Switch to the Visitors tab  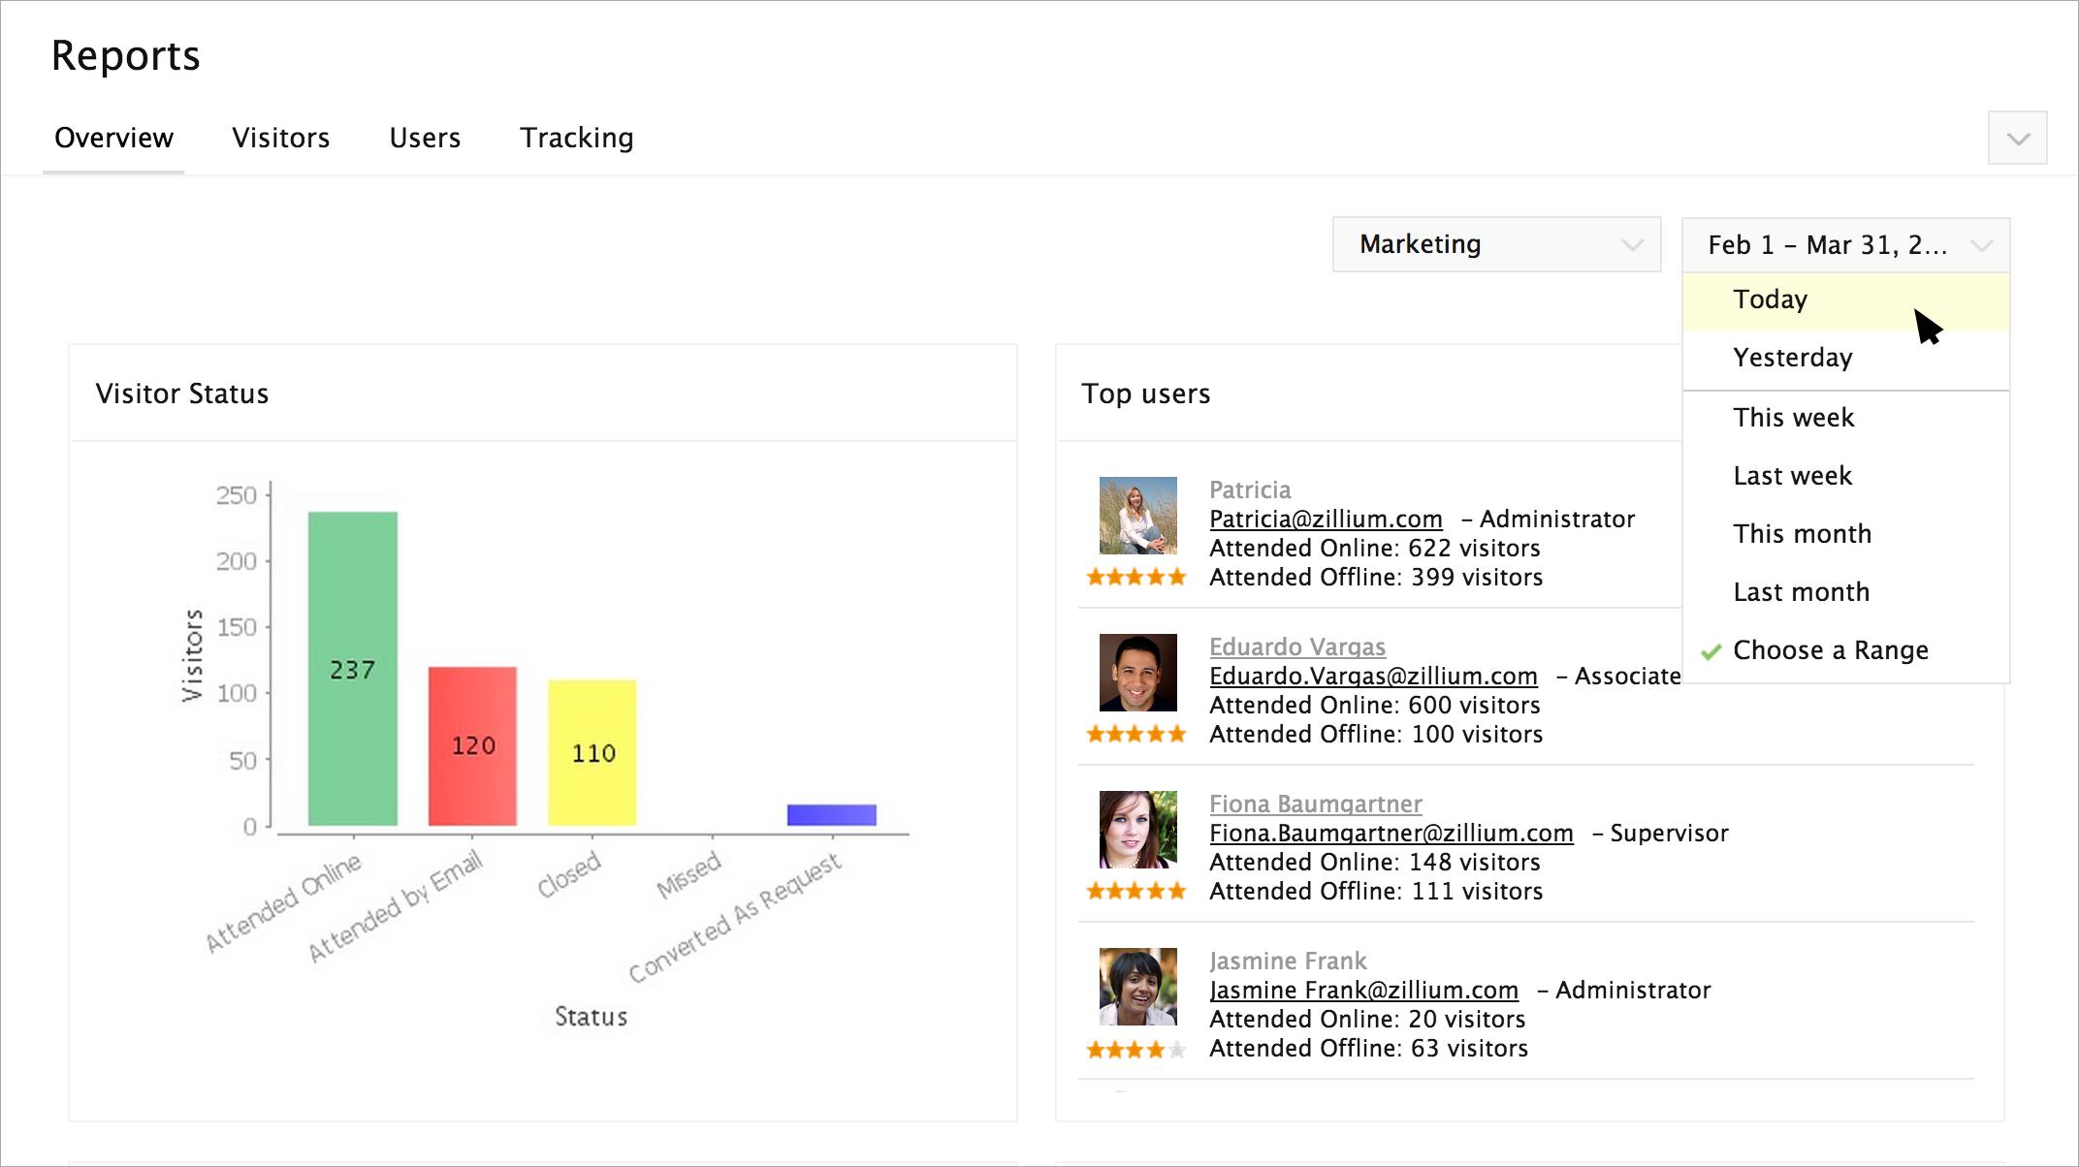(x=281, y=138)
